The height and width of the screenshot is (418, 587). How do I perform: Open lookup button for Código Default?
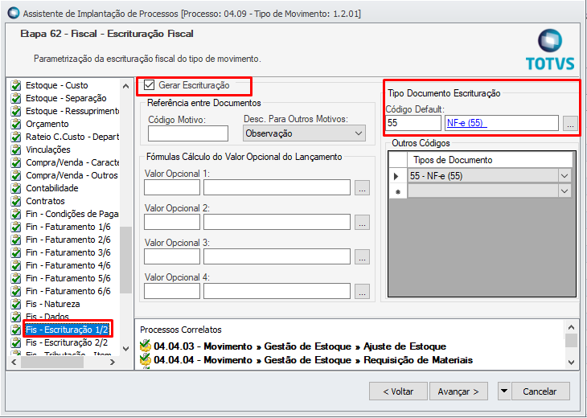pyautogui.click(x=570, y=124)
